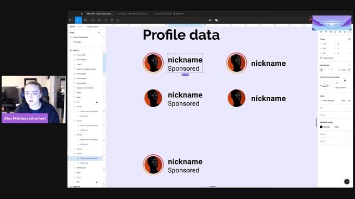Click the help question mark button
355x199 pixels.
click(347, 181)
